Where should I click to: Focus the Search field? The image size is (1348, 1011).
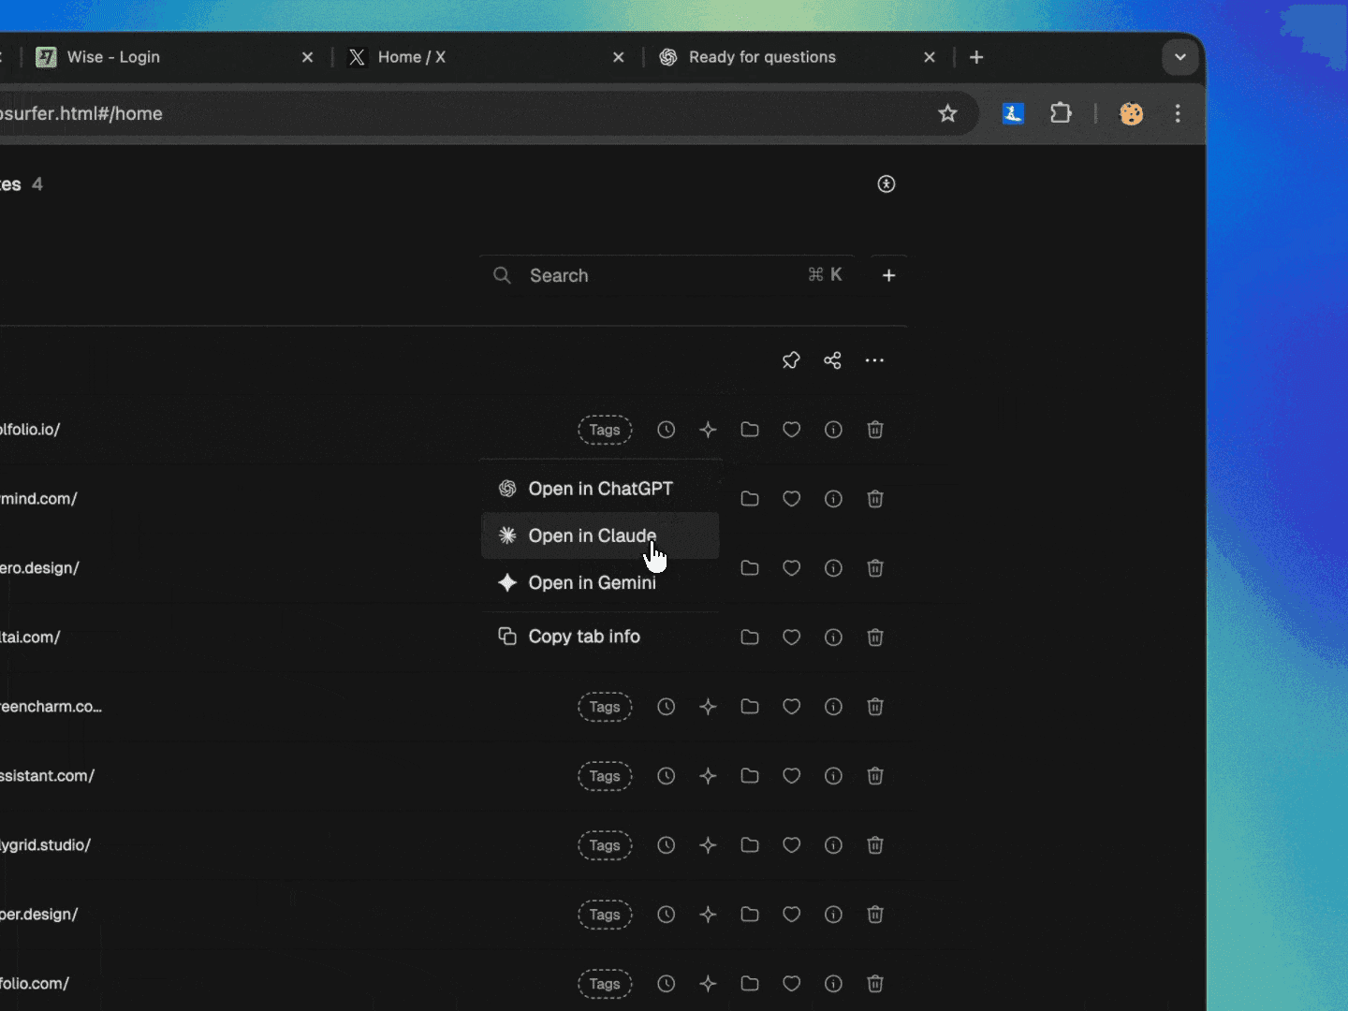click(667, 275)
